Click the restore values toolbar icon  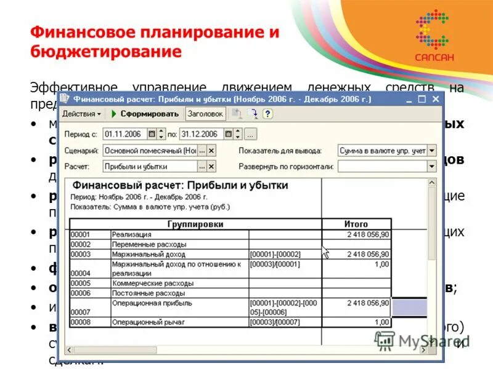tap(237, 114)
